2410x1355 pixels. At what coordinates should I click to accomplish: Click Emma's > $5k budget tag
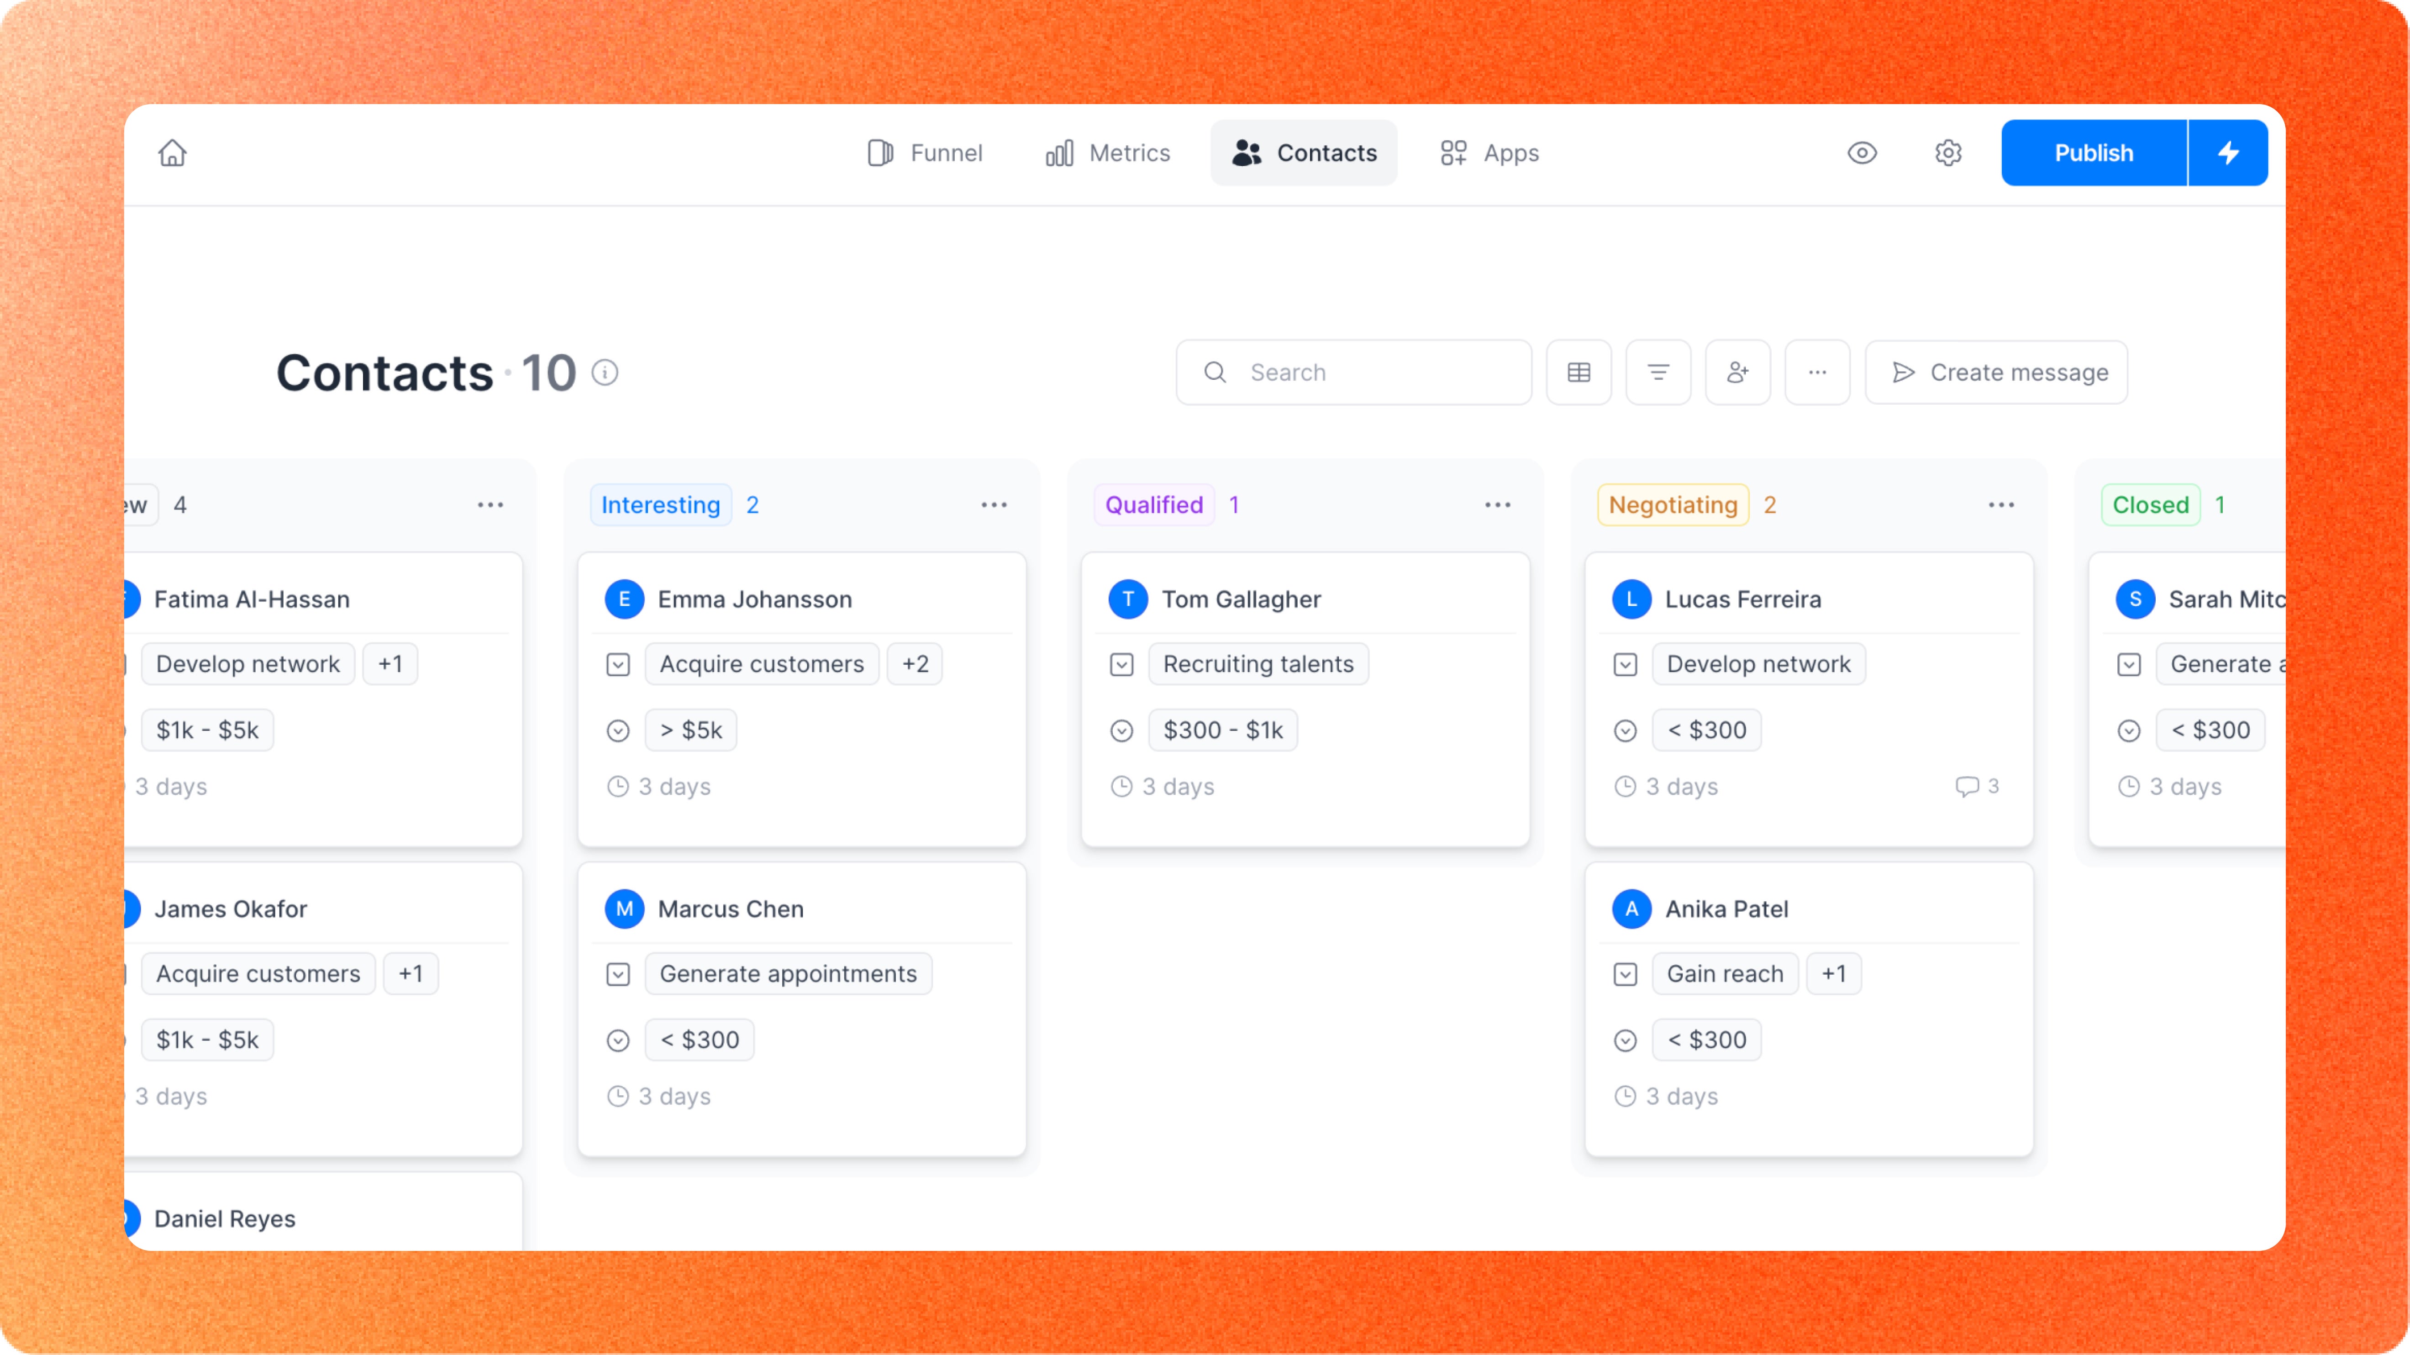690,730
